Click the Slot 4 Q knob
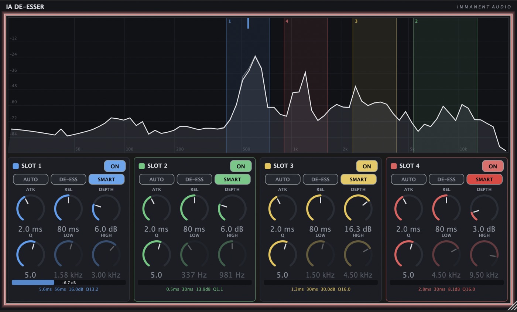This screenshot has height=312, width=517. click(408, 254)
